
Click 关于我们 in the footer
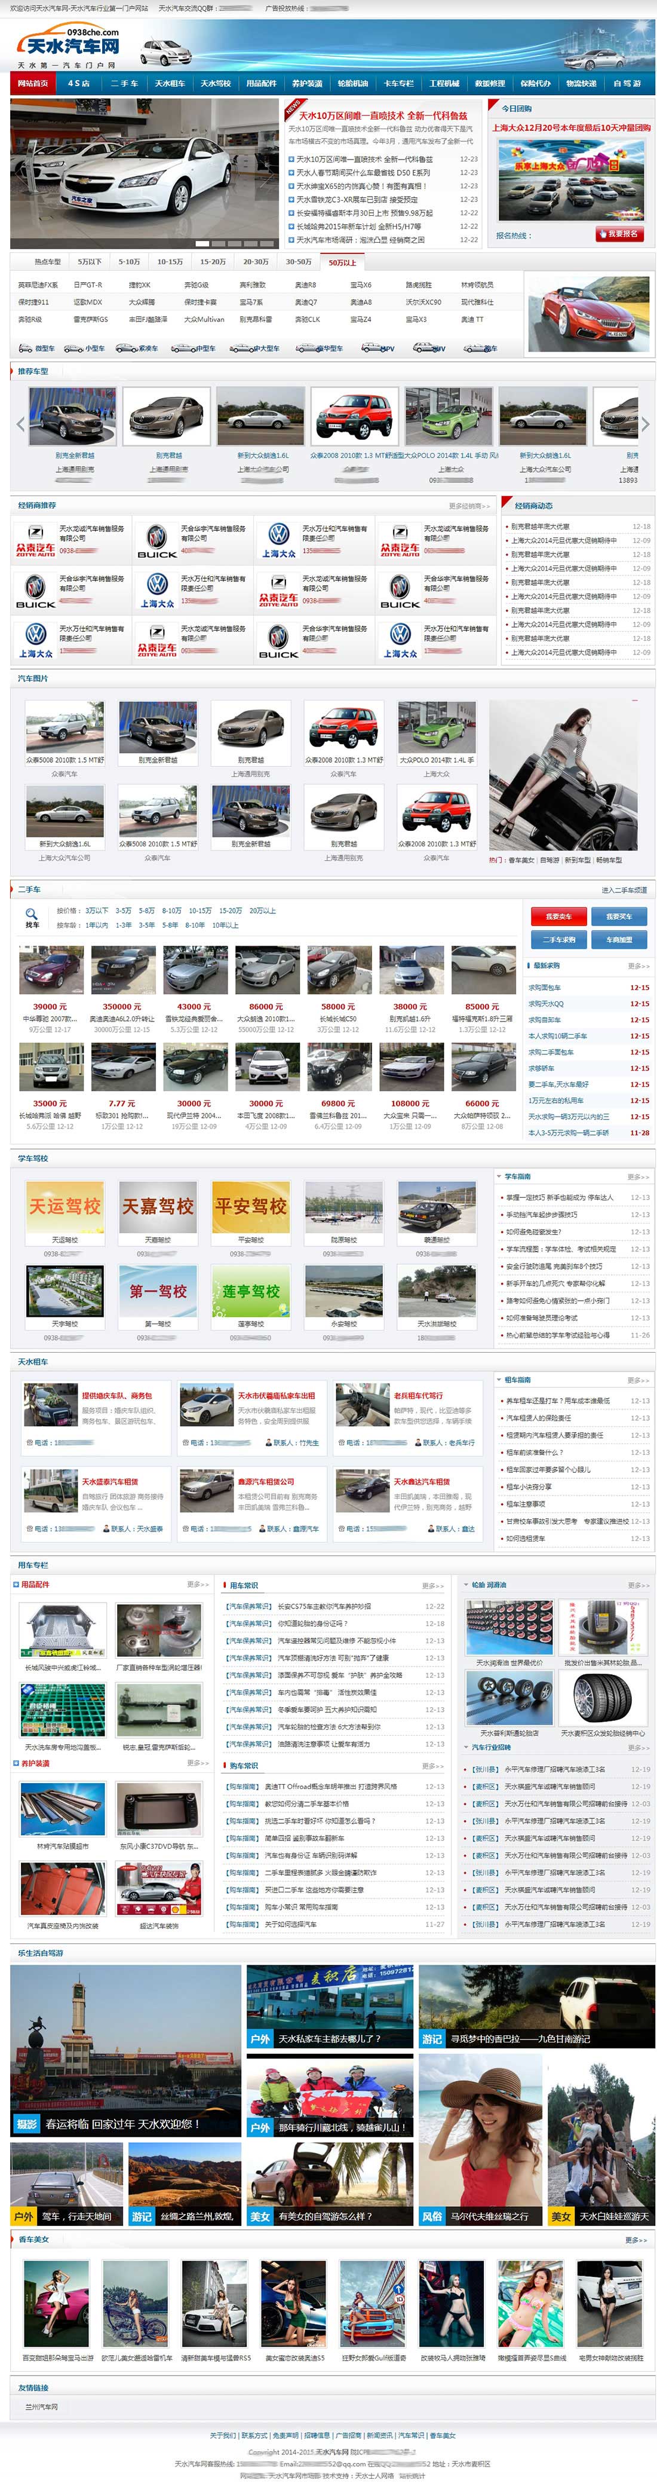tap(222, 2435)
